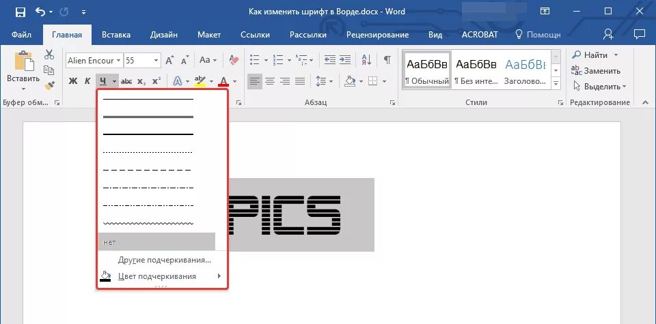
Task: Undo the last action
Action: [40, 12]
